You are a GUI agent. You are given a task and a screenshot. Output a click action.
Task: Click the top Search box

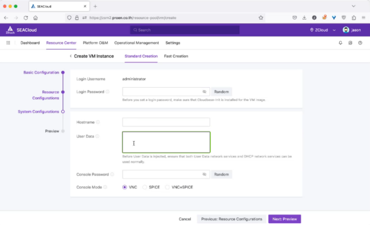184,30
